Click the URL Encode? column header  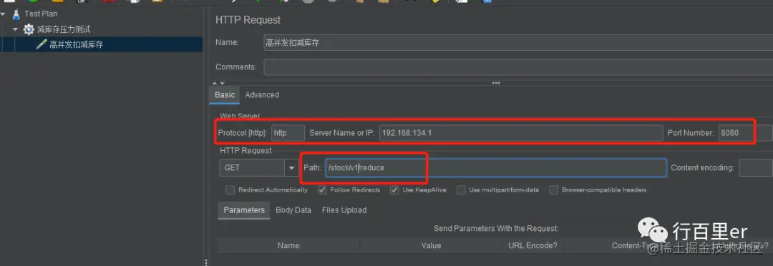533,245
